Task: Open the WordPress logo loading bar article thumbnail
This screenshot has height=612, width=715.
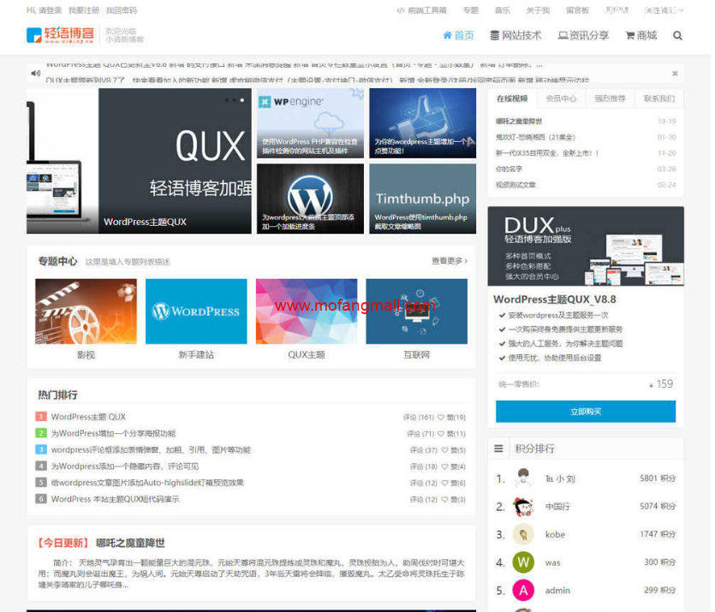Action: pos(310,199)
